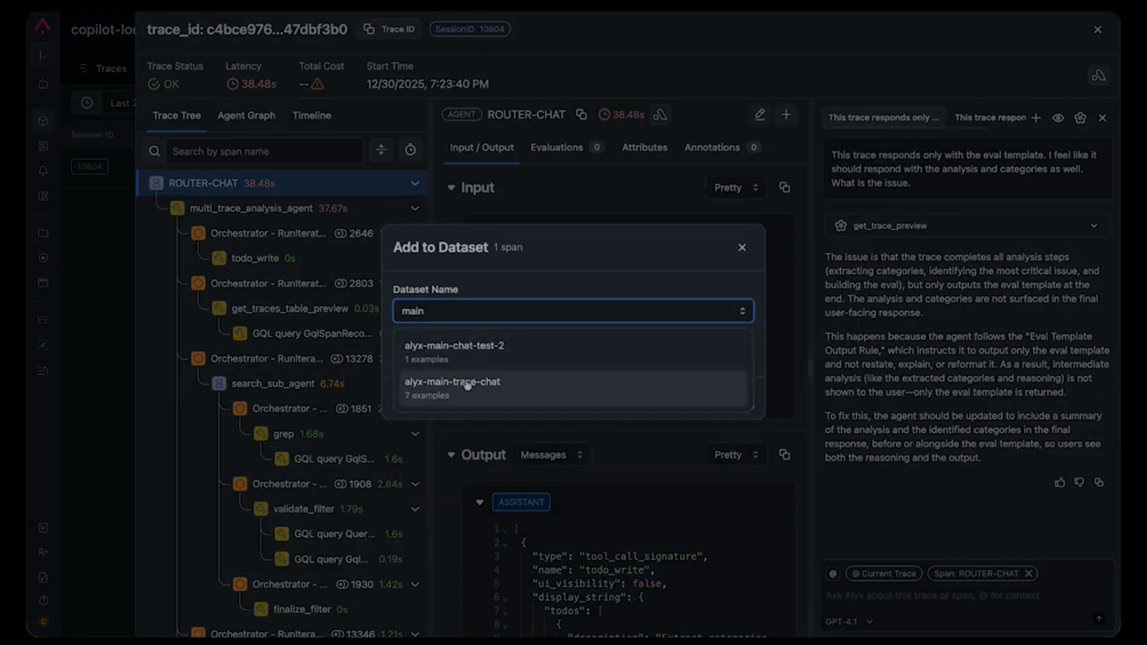Switch to the Timeline tab
Image resolution: width=1147 pixels, height=645 pixels.
click(311, 115)
